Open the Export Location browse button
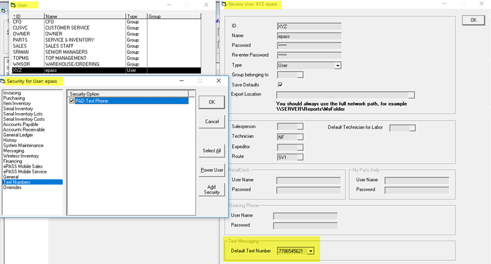The image size is (491, 264). pyautogui.click(x=412, y=95)
